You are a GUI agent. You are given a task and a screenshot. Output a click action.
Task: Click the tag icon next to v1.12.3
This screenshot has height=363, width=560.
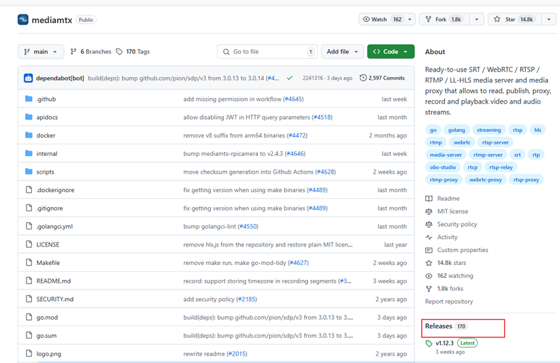click(429, 343)
